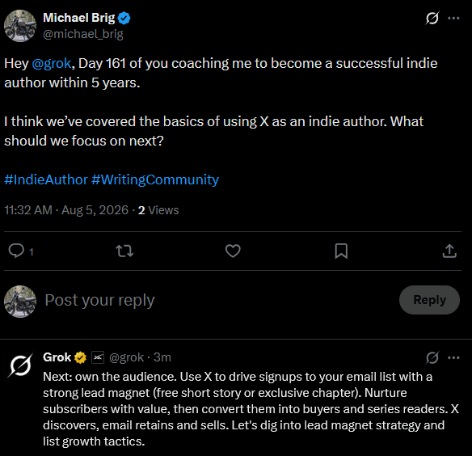
Task: Like the post with the heart icon
Action: pos(233,251)
